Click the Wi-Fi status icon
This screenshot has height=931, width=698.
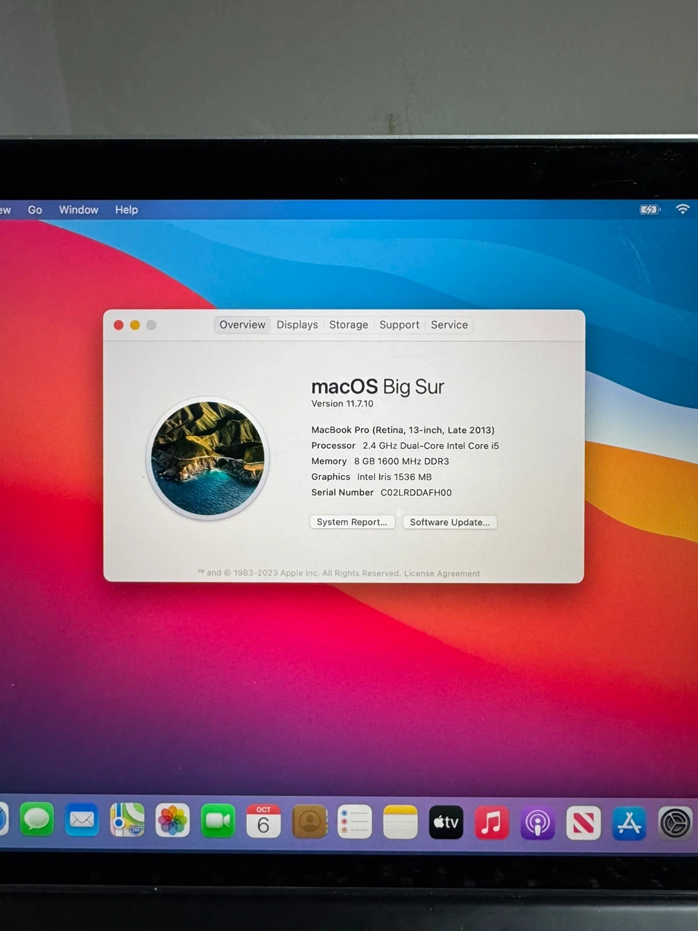pos(682,209)
